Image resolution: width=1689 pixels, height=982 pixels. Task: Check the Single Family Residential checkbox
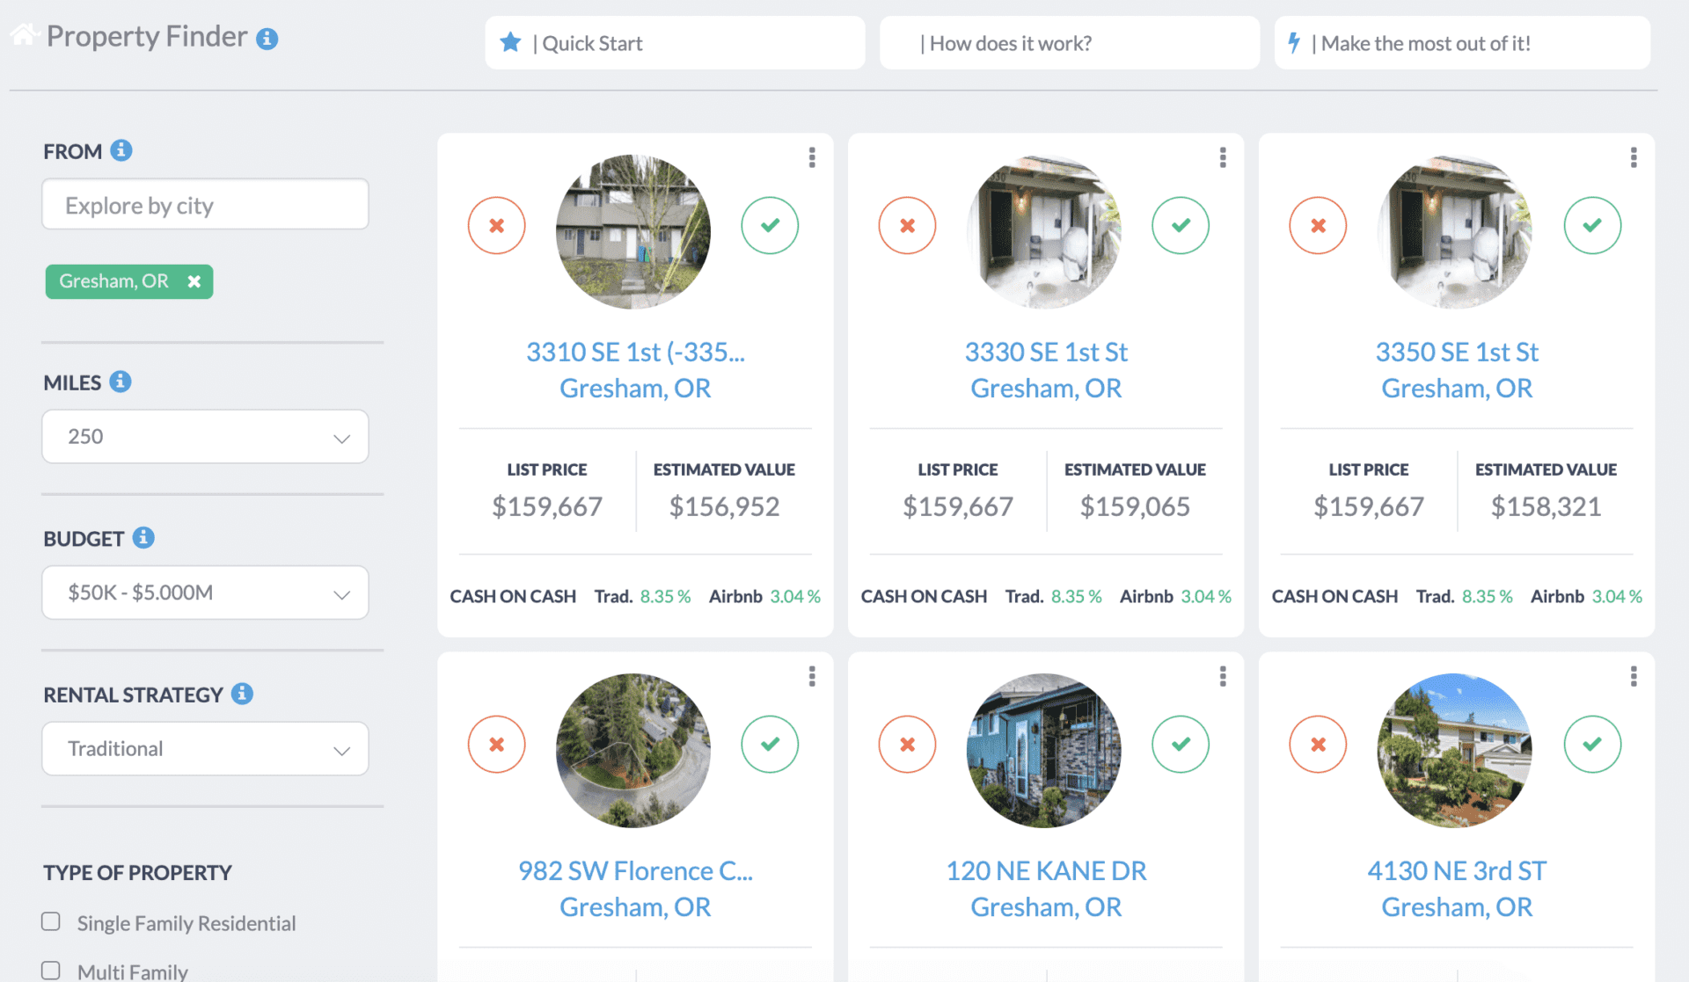[x=50, y=921]
